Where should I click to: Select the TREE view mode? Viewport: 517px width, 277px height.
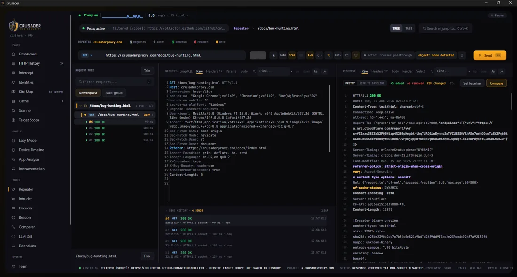396,28
